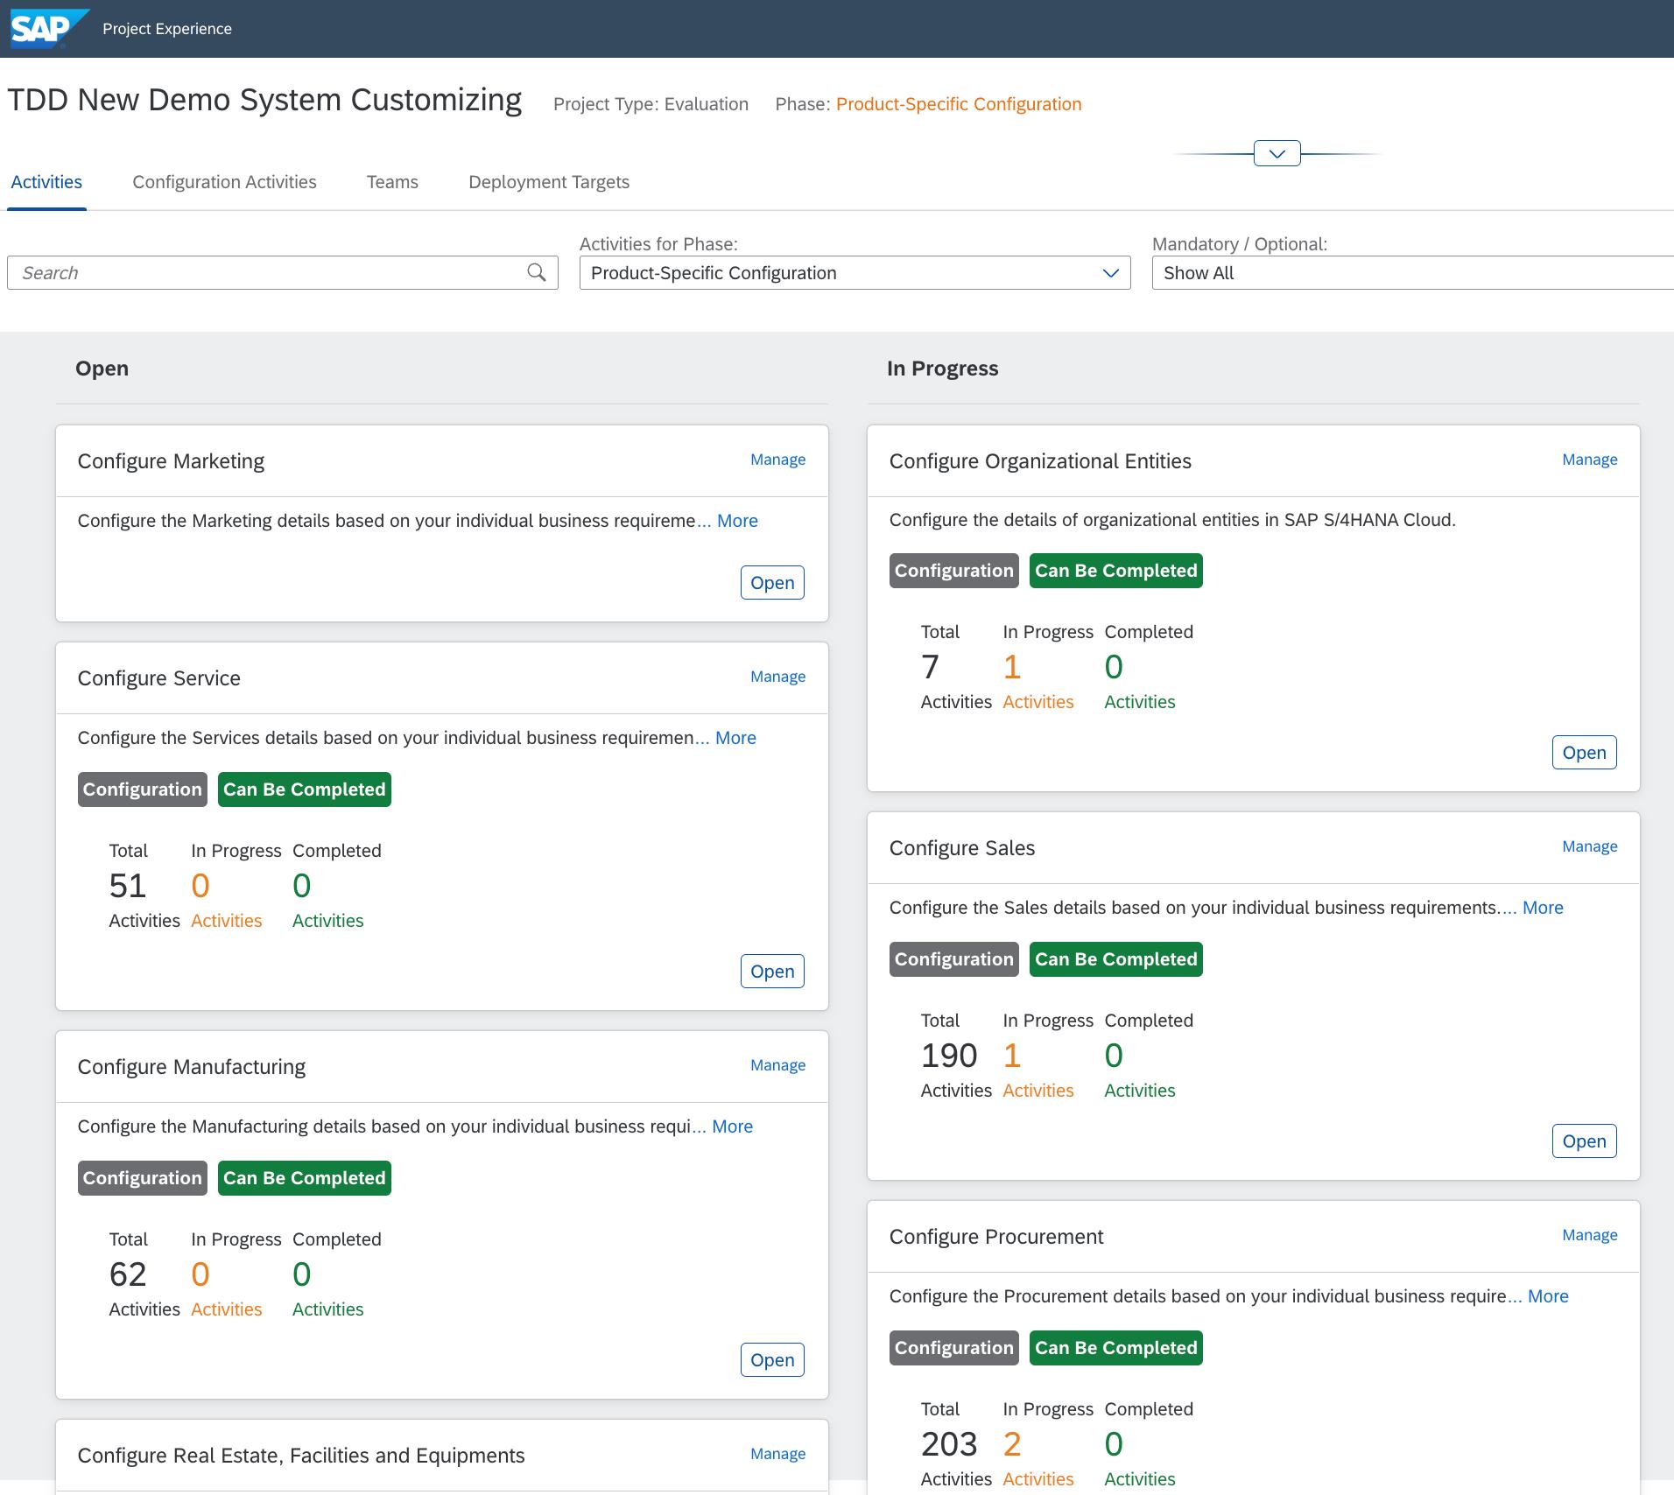Click Manage on Configure Procurement card

(1590, 1235)
